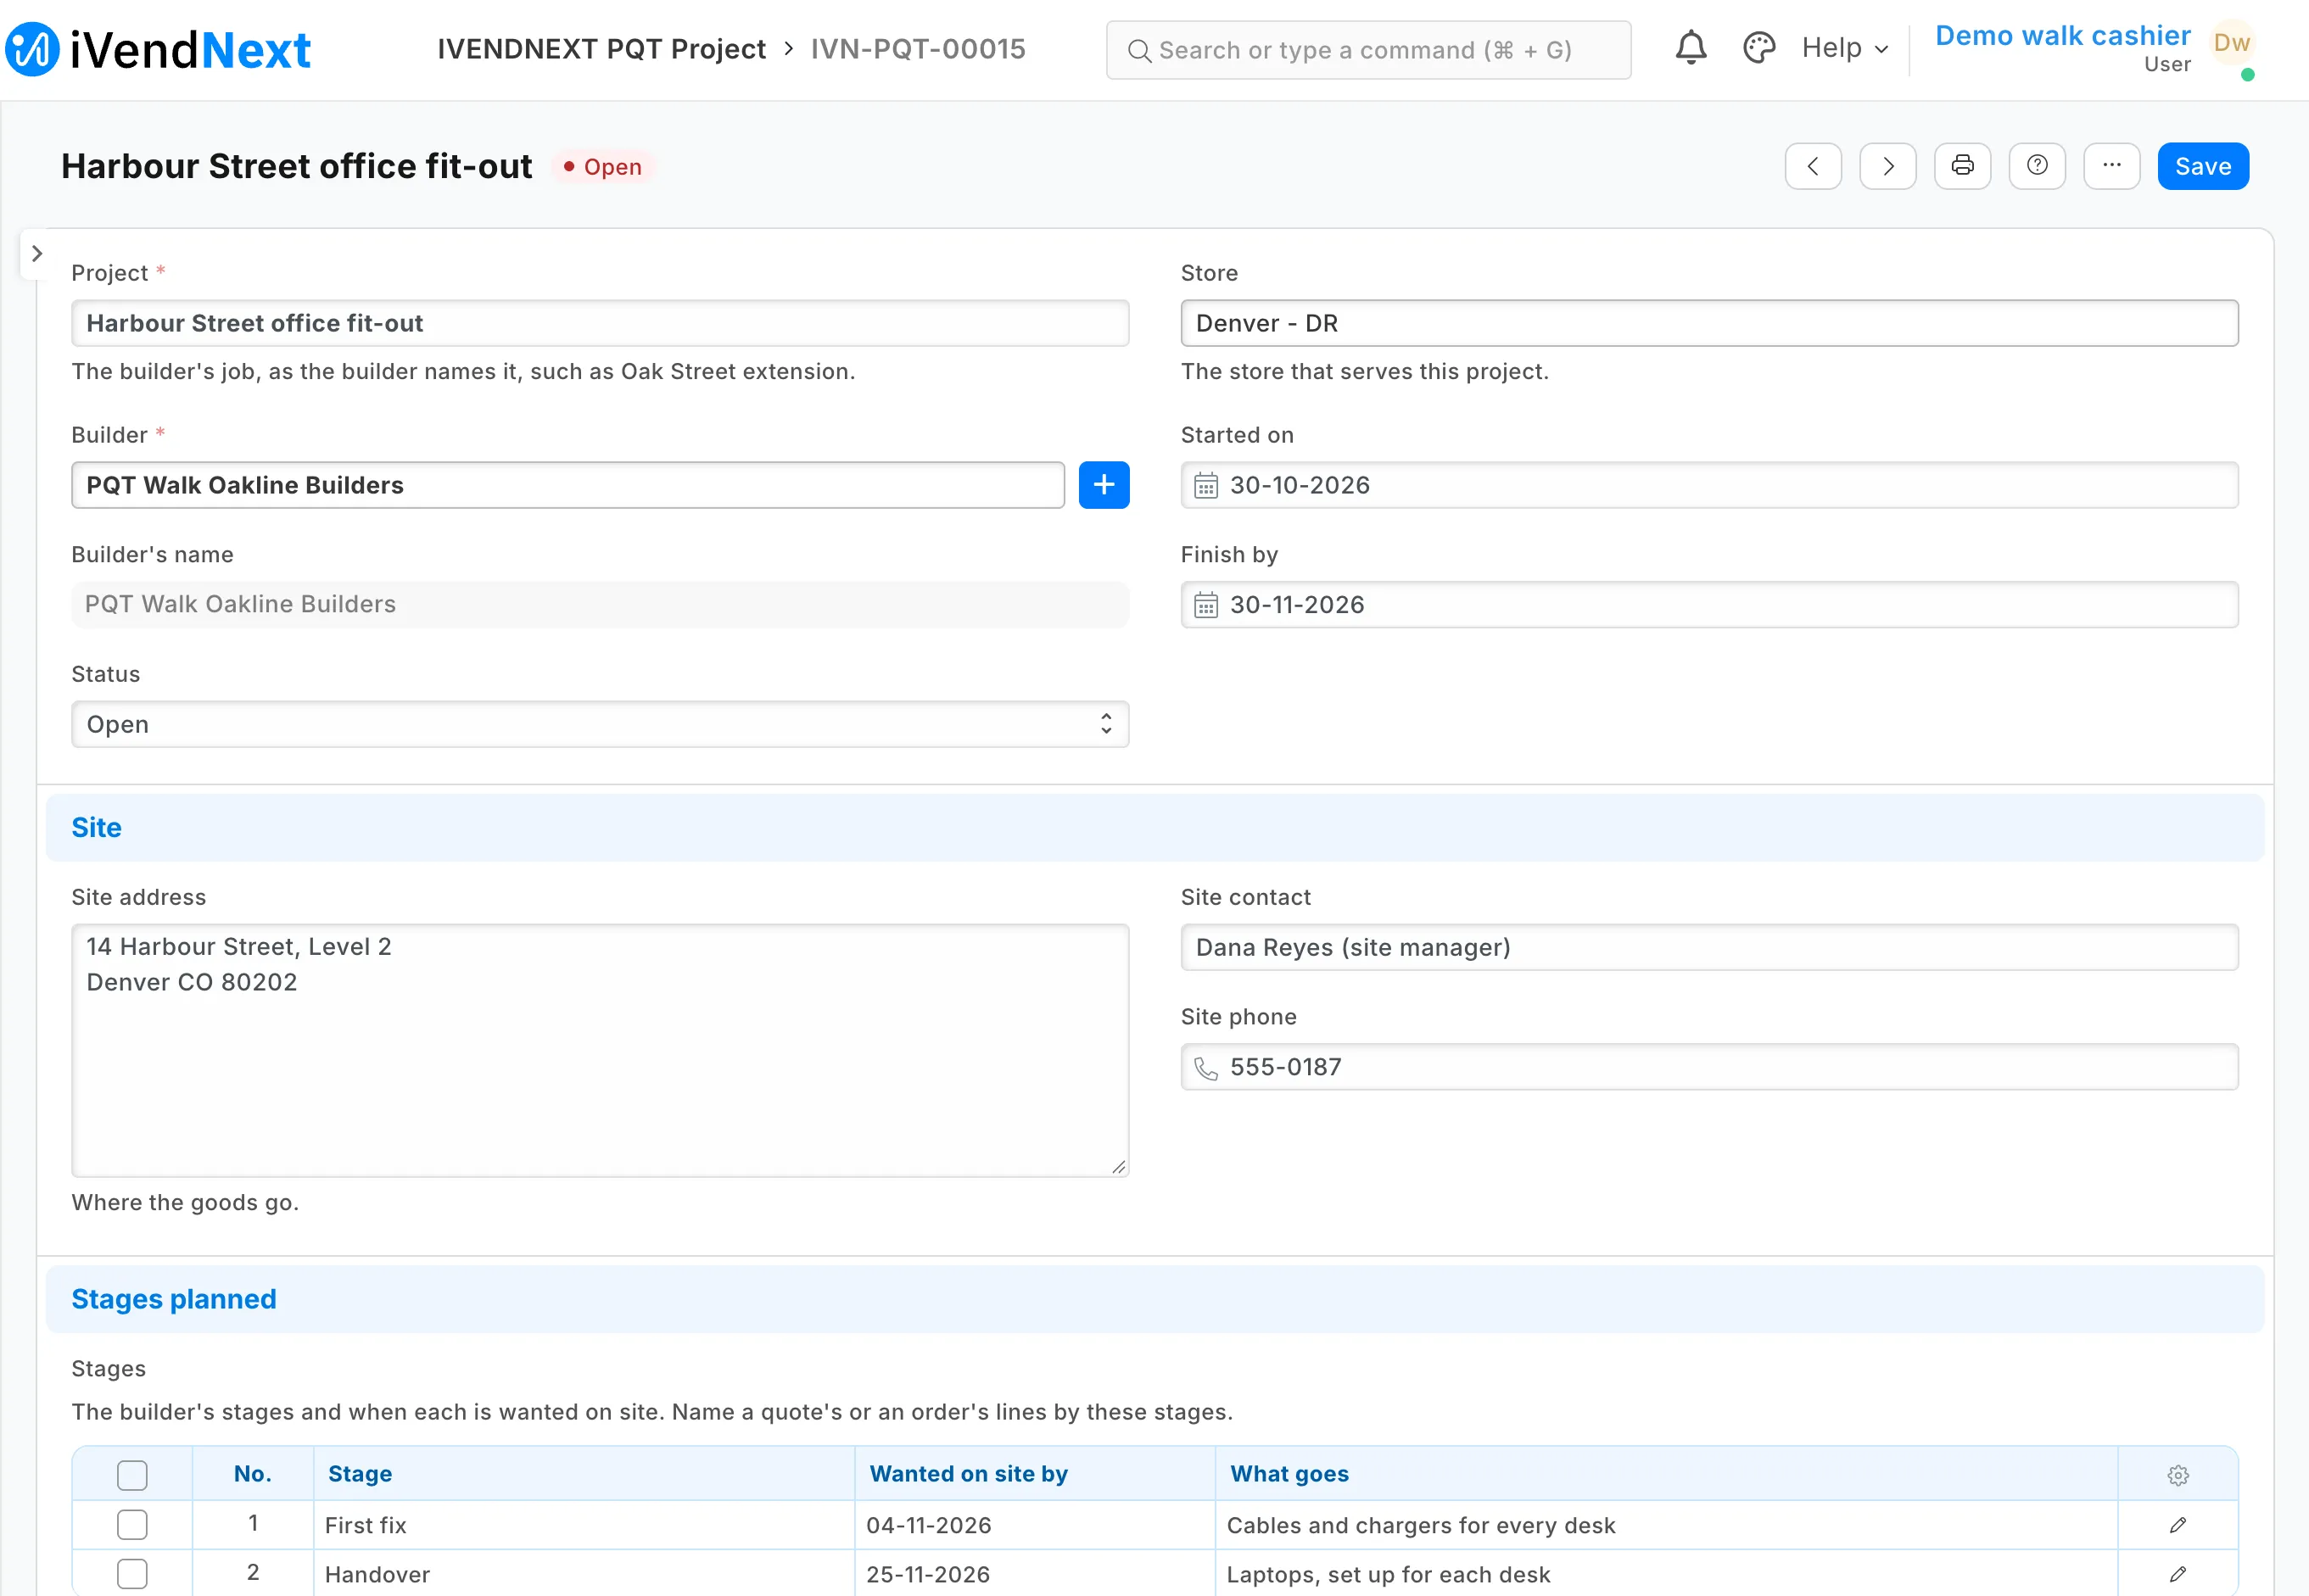Click the search magnifier icon

[x=1138, y=50]
